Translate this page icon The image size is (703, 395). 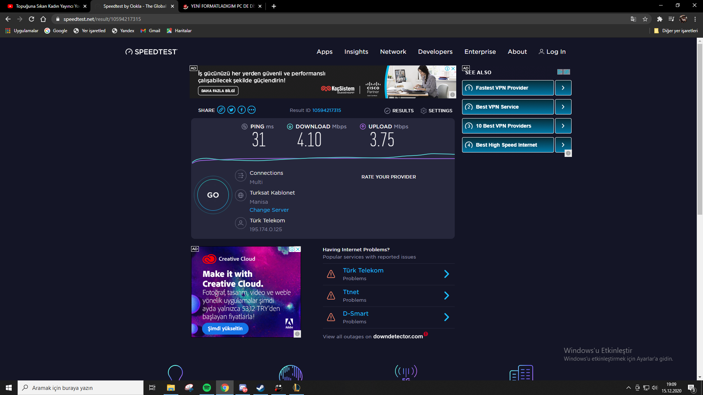point(633,19)
